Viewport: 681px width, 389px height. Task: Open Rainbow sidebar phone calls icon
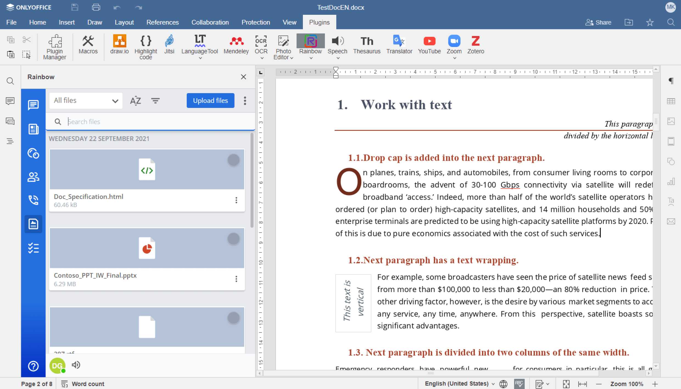tap(33, 200)
